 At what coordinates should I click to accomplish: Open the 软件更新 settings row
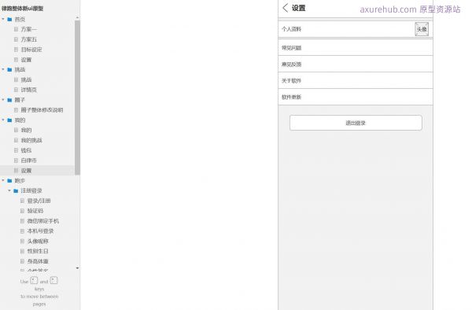(x=356, y=97)
